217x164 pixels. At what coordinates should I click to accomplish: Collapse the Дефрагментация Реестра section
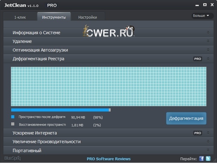(x=208, y=59)
